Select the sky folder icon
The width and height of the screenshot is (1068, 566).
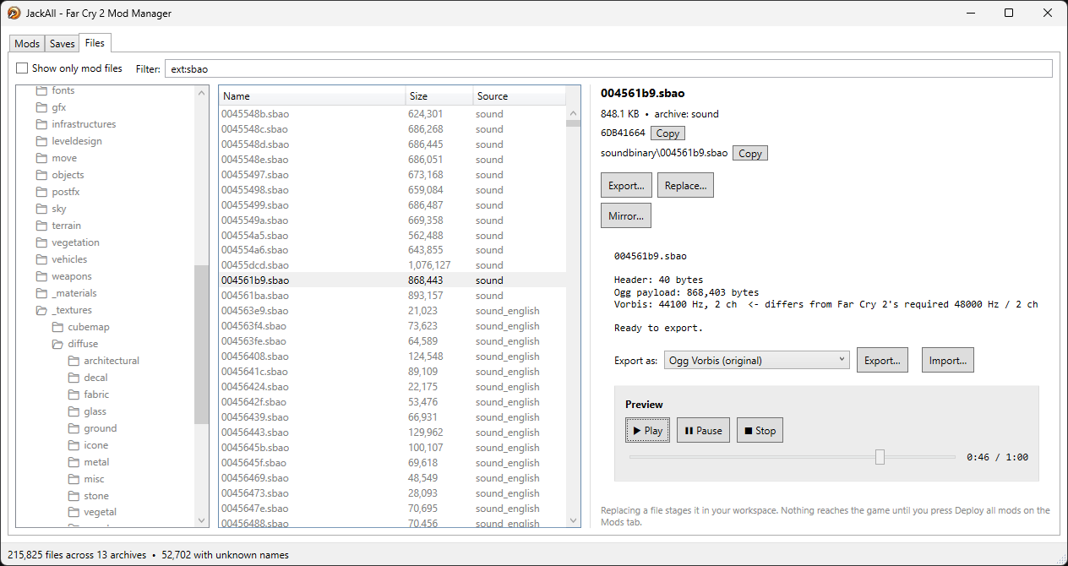pos(41,209)
